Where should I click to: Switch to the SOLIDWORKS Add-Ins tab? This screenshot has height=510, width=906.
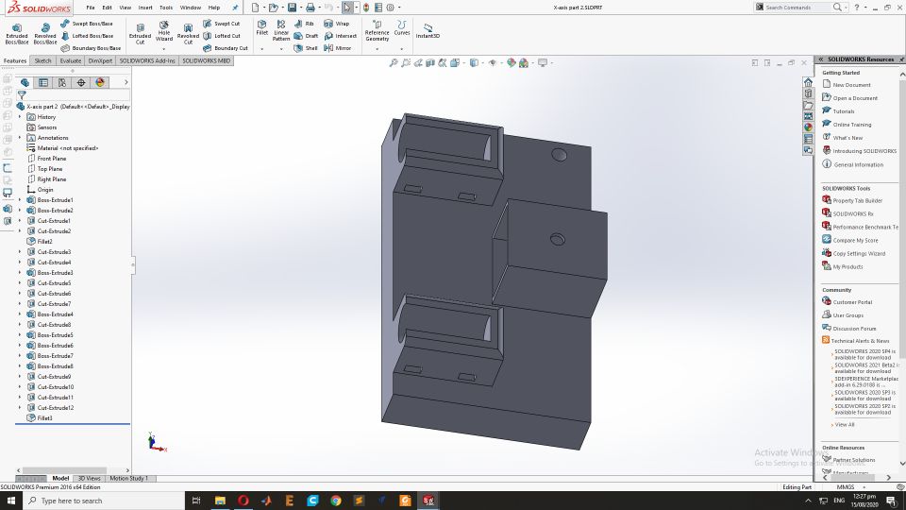[x=147, y=60]
